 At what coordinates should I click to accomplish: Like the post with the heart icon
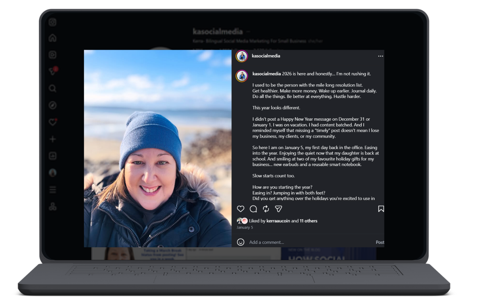pyautogui.click(x=241, y=209)
